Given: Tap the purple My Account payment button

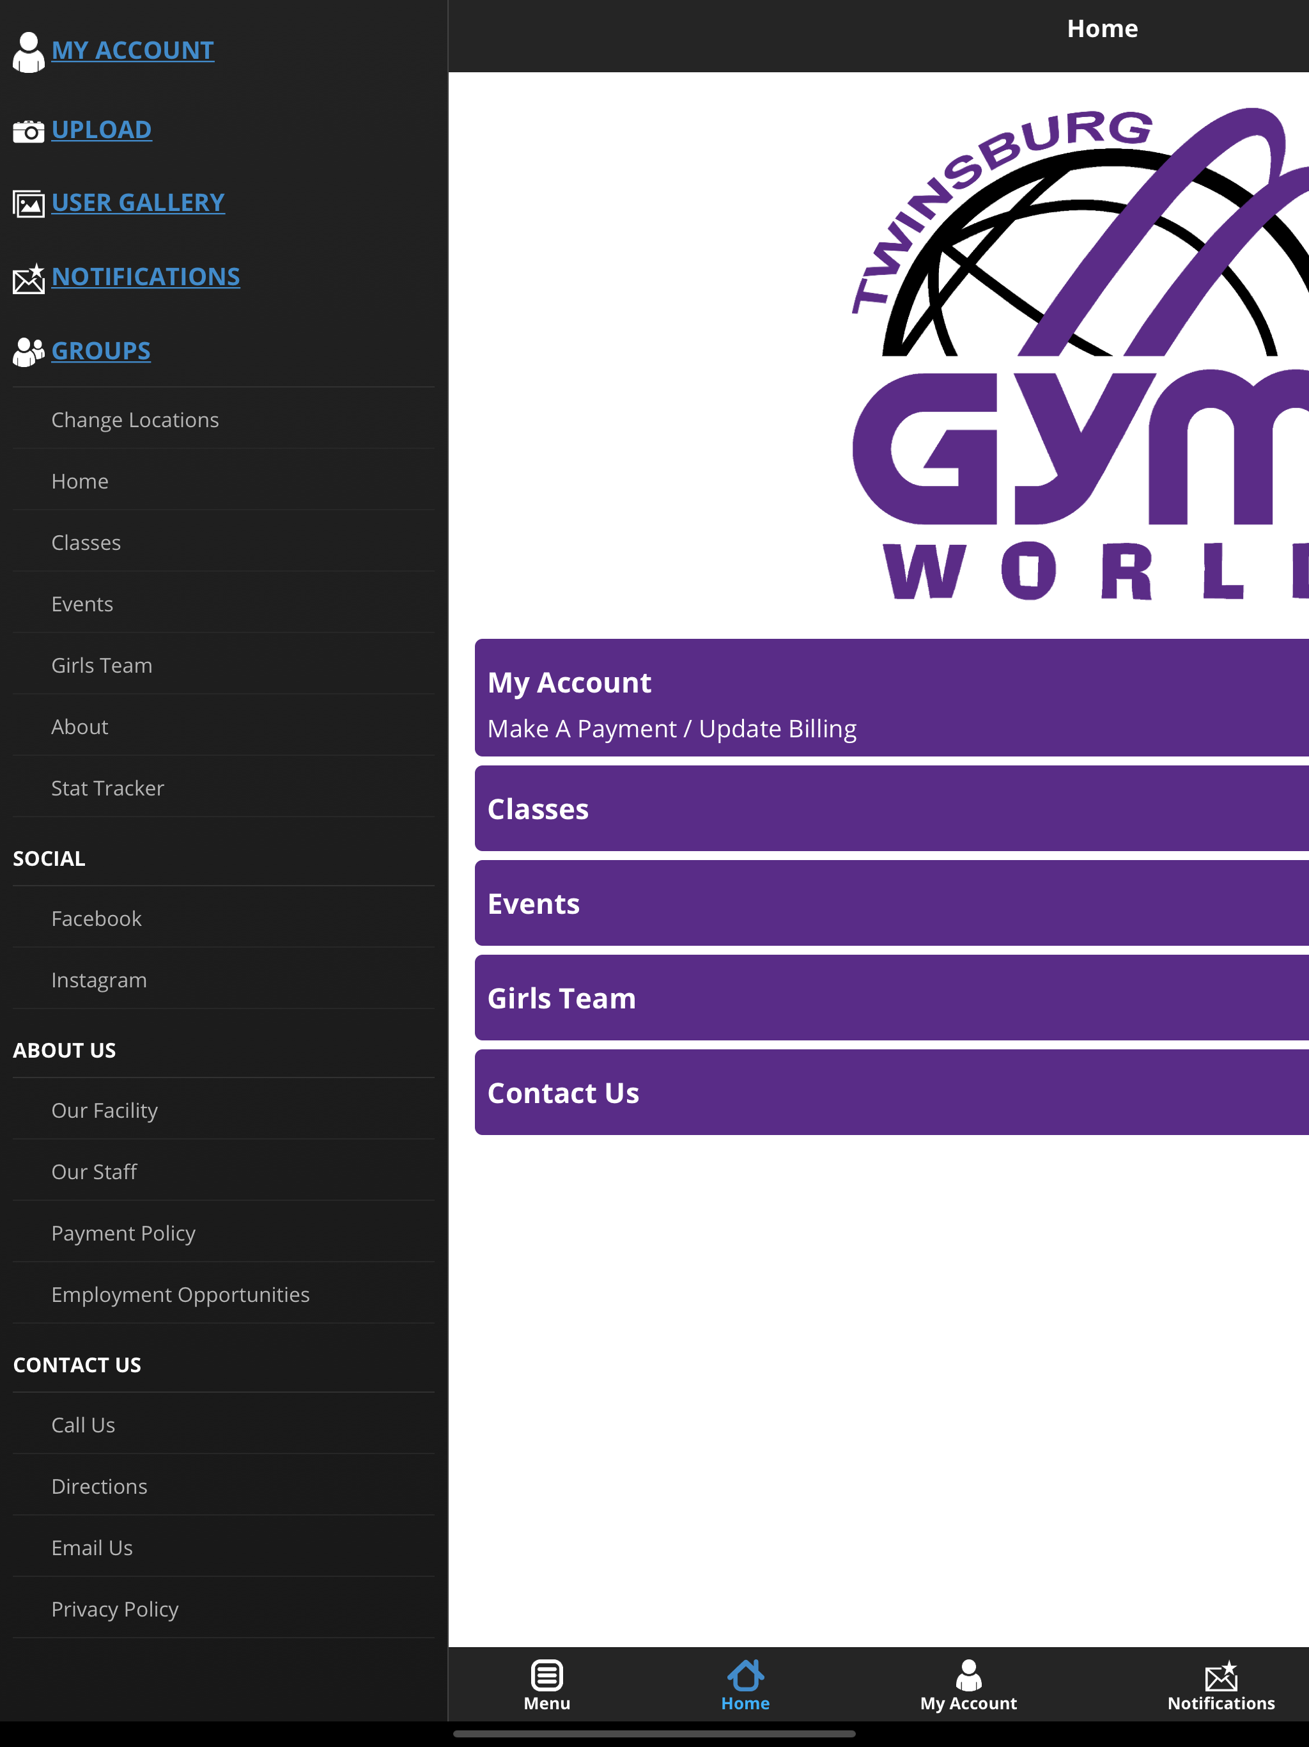Looking at the screenshot, I should [892, 698].
